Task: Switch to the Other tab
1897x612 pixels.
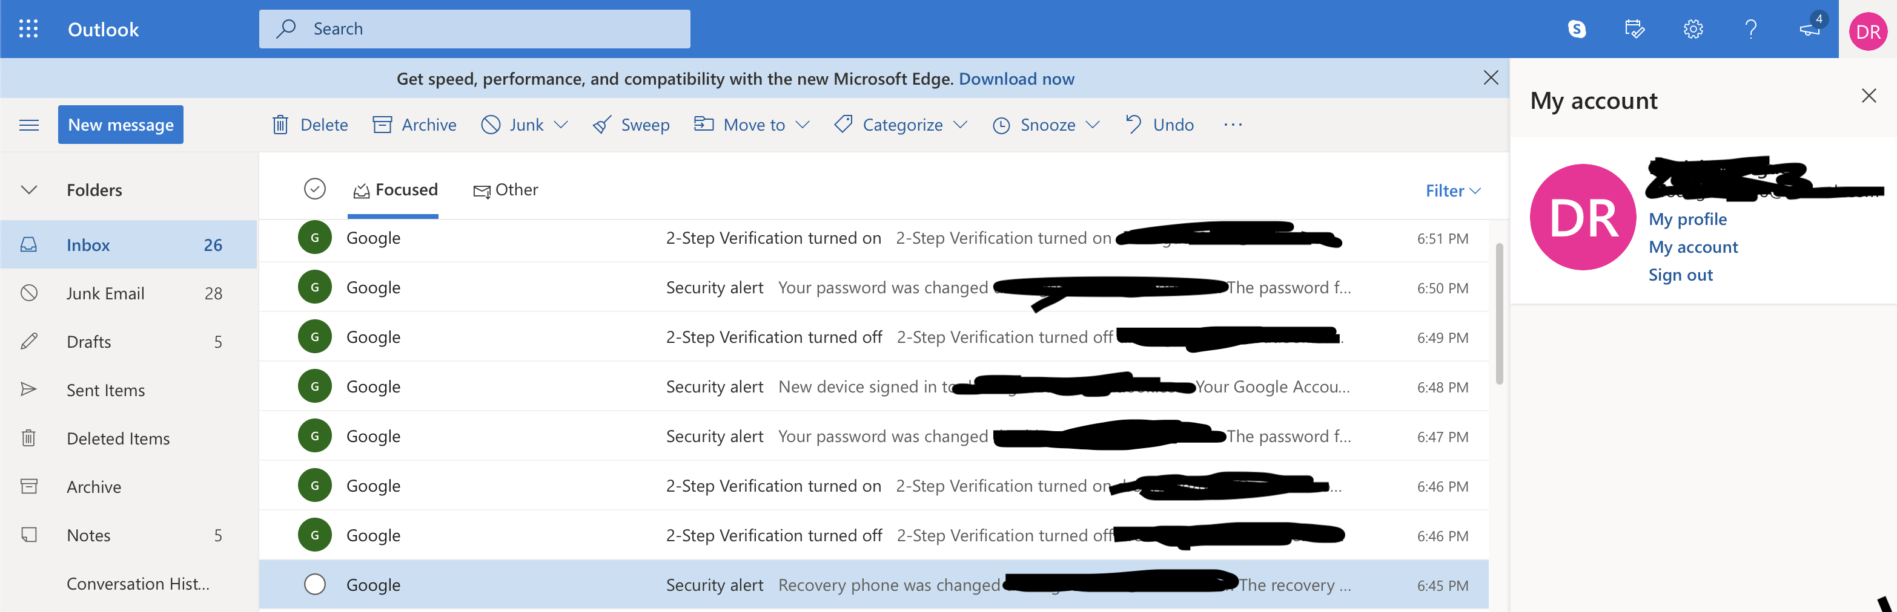Action: coord(506,189)
